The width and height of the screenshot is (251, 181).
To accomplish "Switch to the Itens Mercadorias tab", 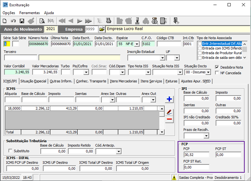I will tap(125, 81).
